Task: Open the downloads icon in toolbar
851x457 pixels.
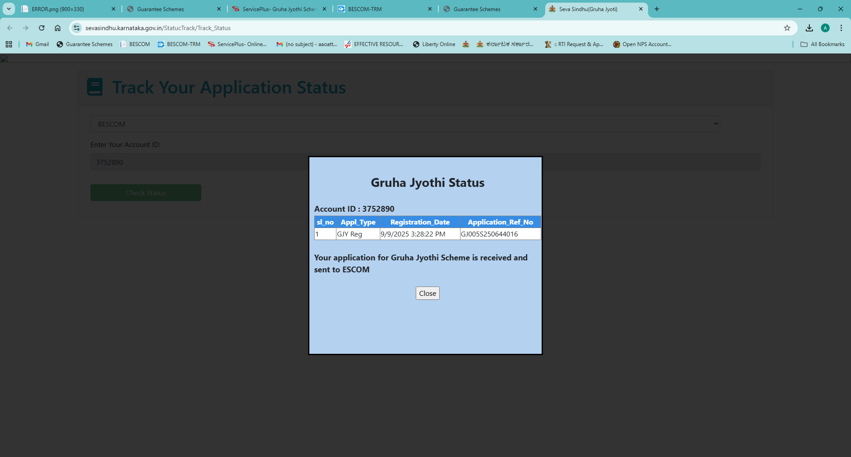Action: tap(809, 28)
